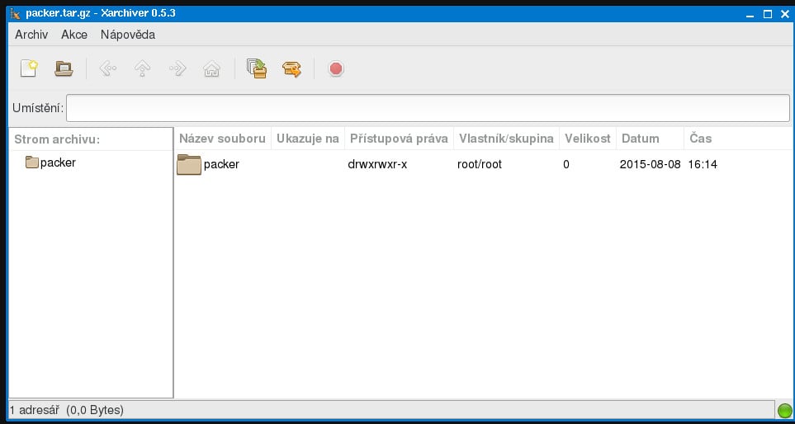
Task: Sort by Ukazuje na column header
Action: [x=308, y=139]
